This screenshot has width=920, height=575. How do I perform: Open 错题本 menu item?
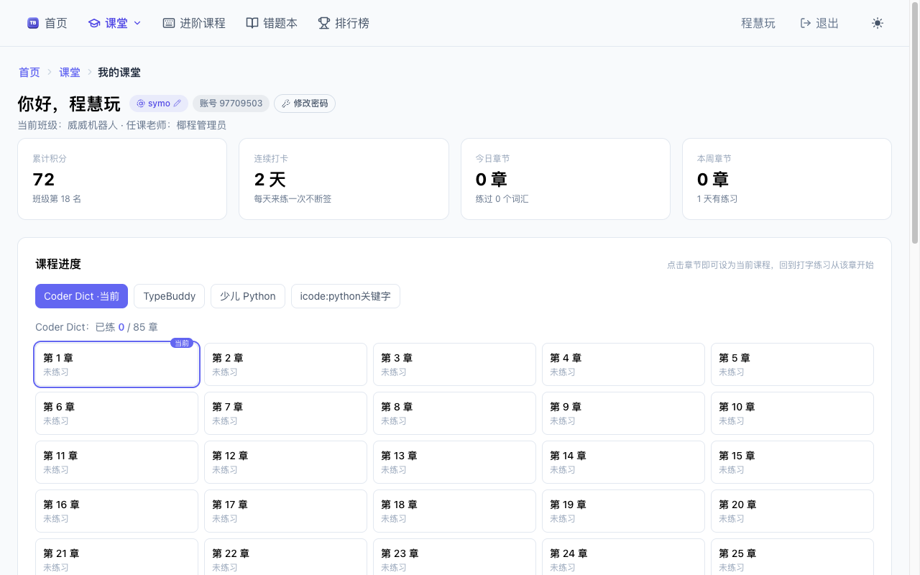click(x=272, y=23)
